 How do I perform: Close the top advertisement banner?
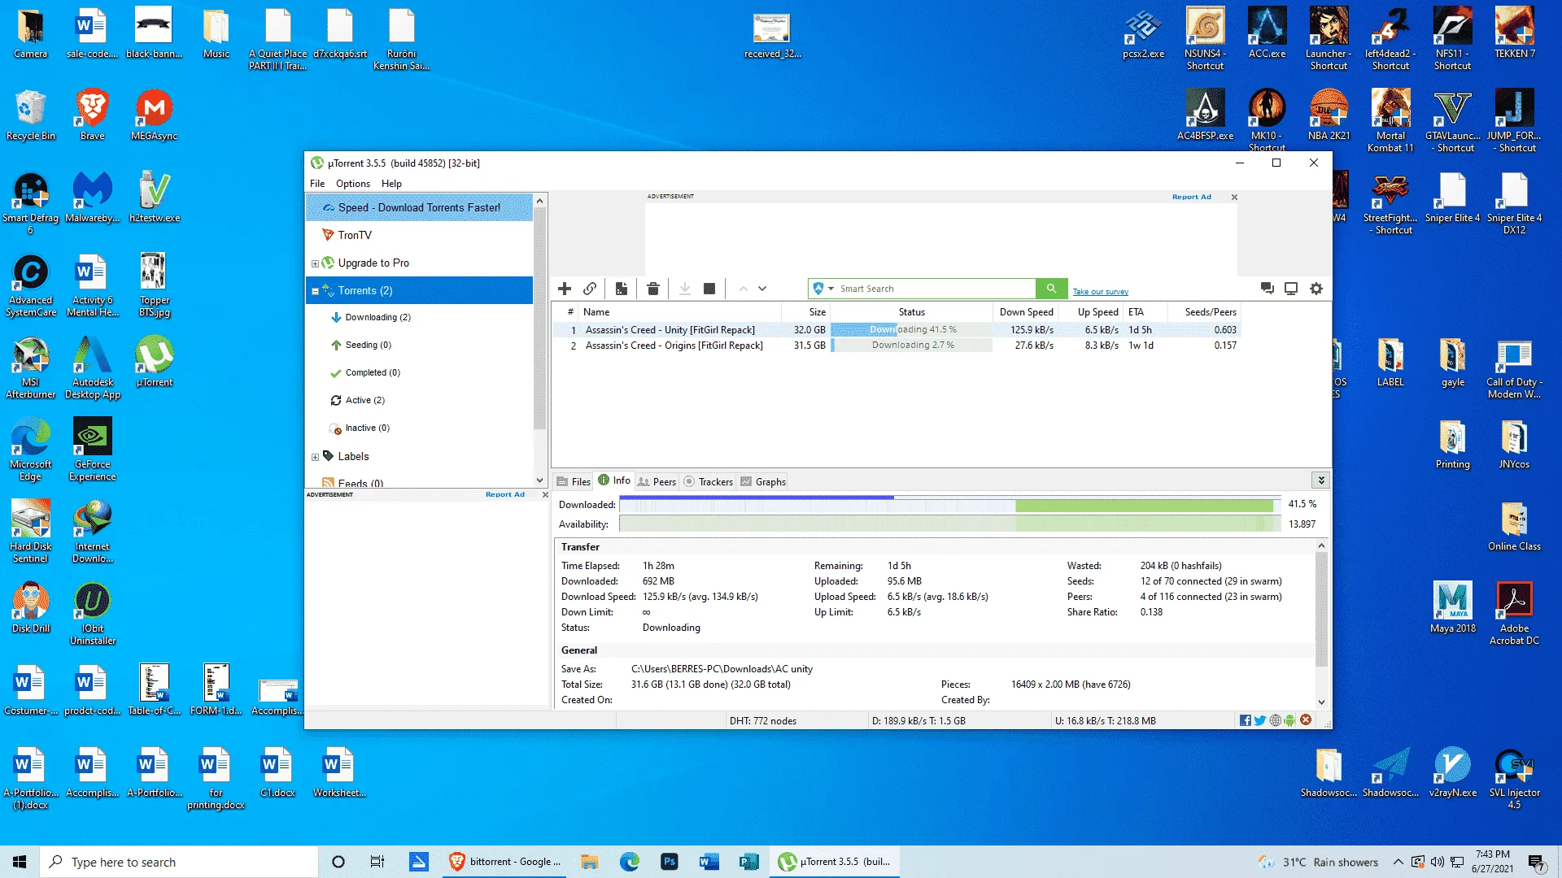1234,197
